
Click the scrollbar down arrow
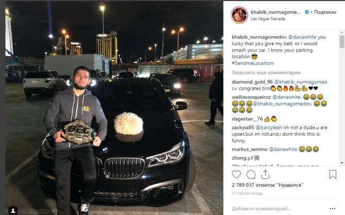coord(342,163)
